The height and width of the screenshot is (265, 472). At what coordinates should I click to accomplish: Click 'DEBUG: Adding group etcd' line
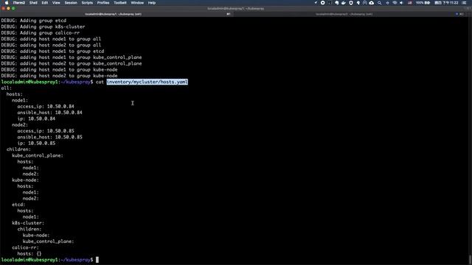[33, 21]
